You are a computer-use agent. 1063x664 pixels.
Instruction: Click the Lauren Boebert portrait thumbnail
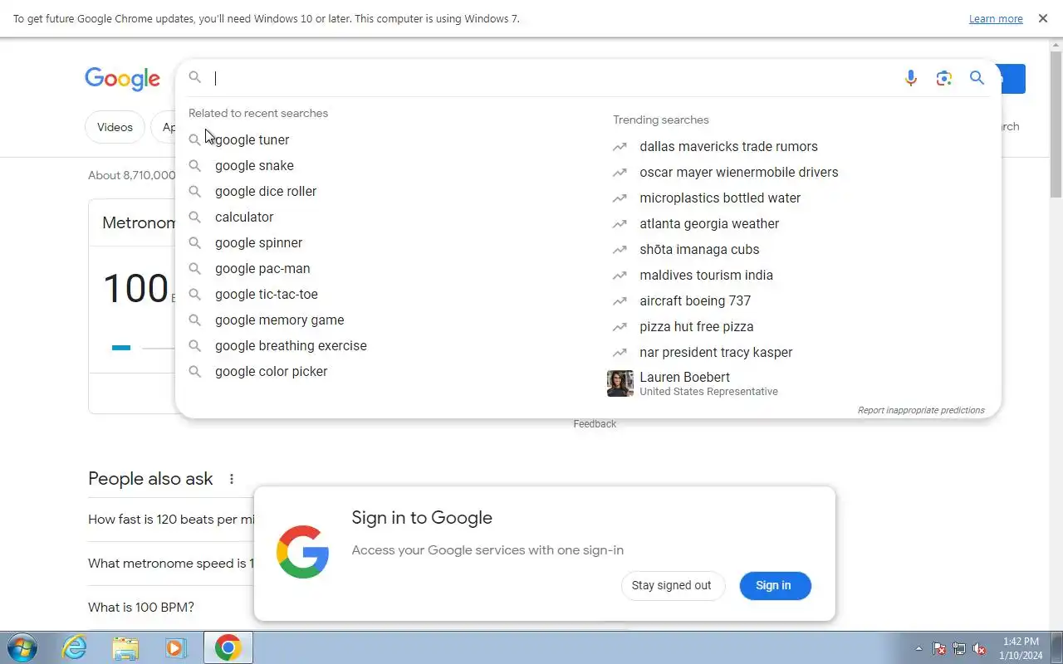coord(620,383)
